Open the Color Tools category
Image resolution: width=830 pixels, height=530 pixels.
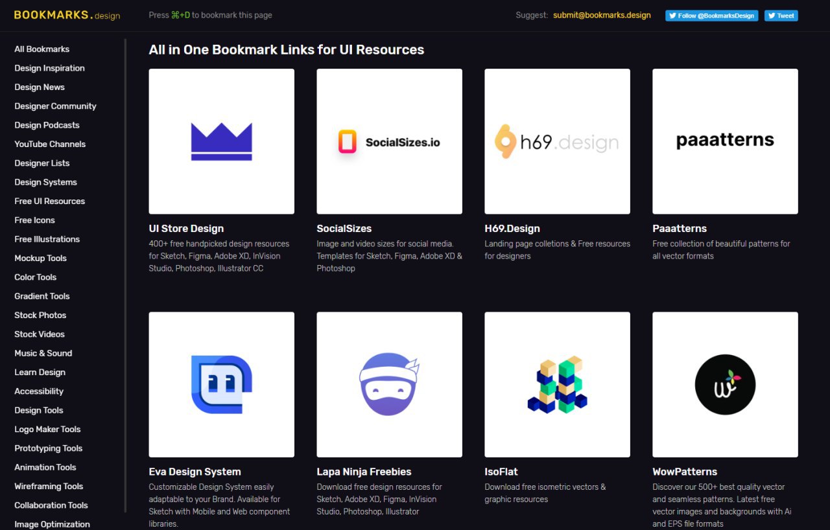point(35,277)
